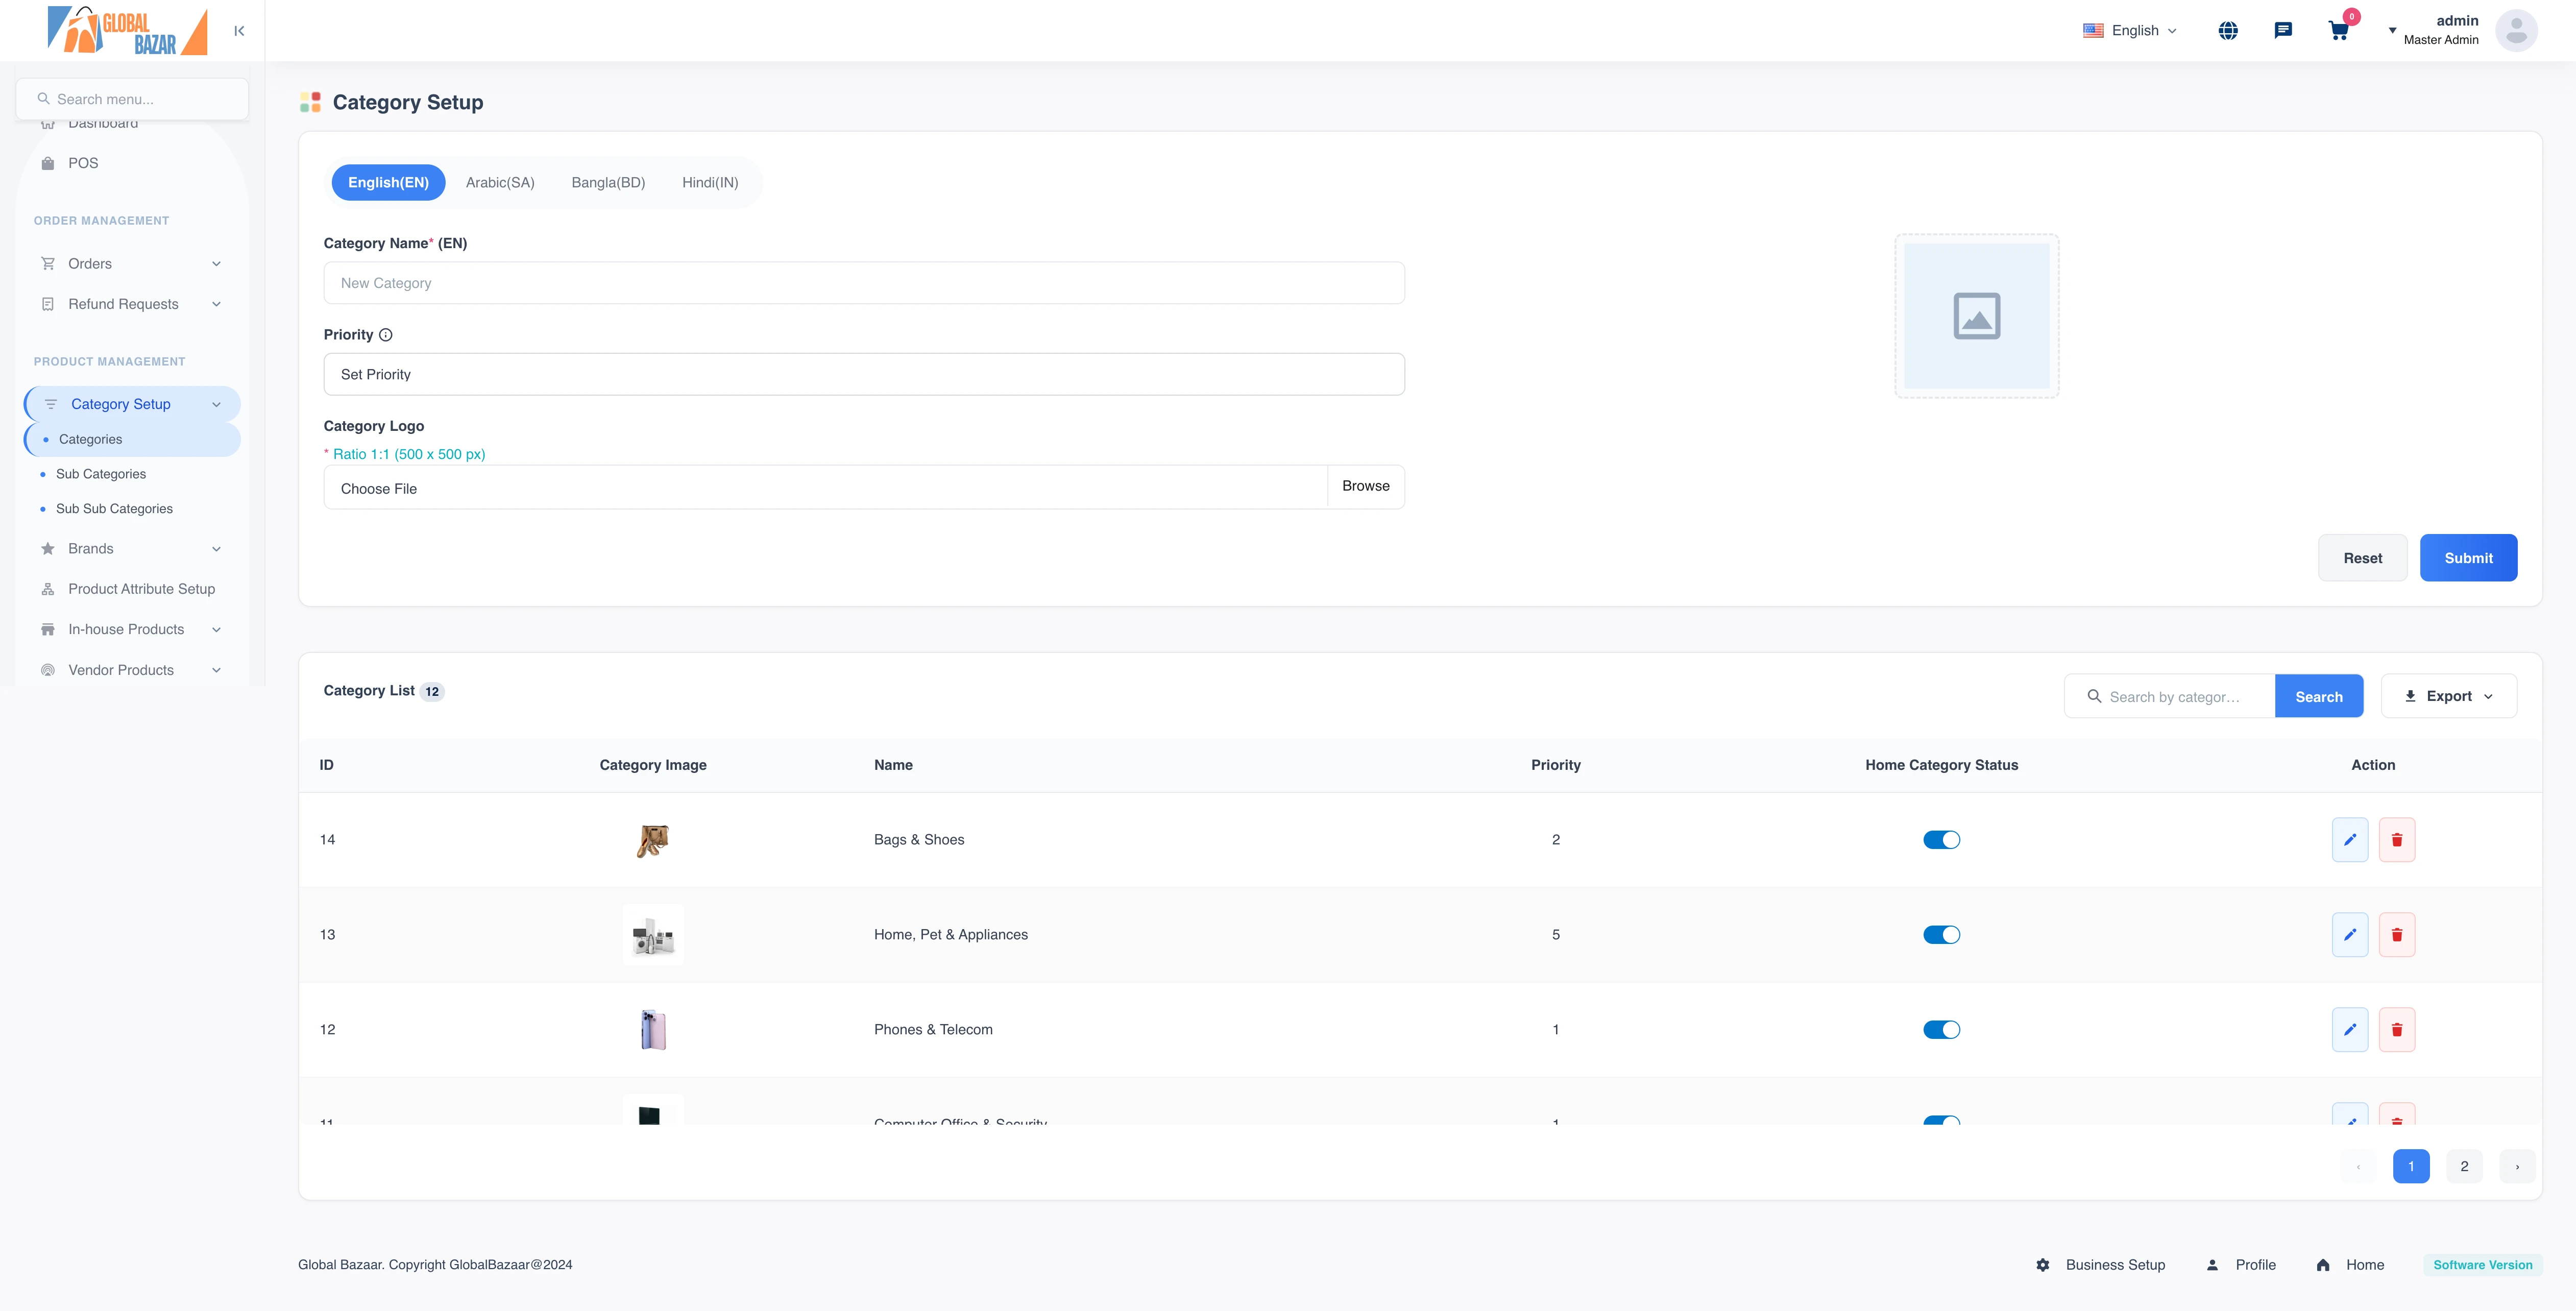Viewport: 2576px width, 1311px height.
Task: Click the Submit button
Action: (x=2468, y=558)
